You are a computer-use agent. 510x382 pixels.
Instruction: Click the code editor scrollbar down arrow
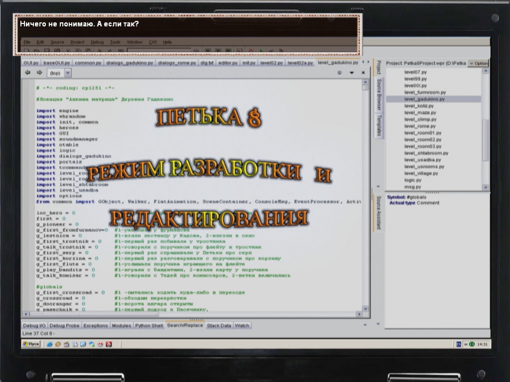coord(365,308)
